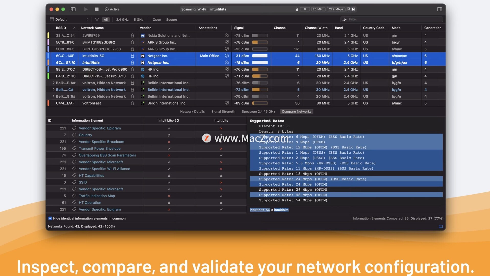
Task: Click the HP logo on DIRECT-0B row
Action: pyautogui.click(x=143, y=69)
